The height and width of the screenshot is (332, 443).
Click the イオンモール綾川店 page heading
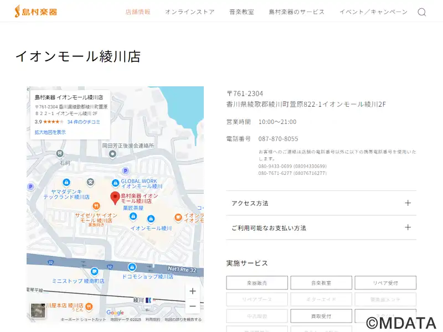tap(78, 56)
